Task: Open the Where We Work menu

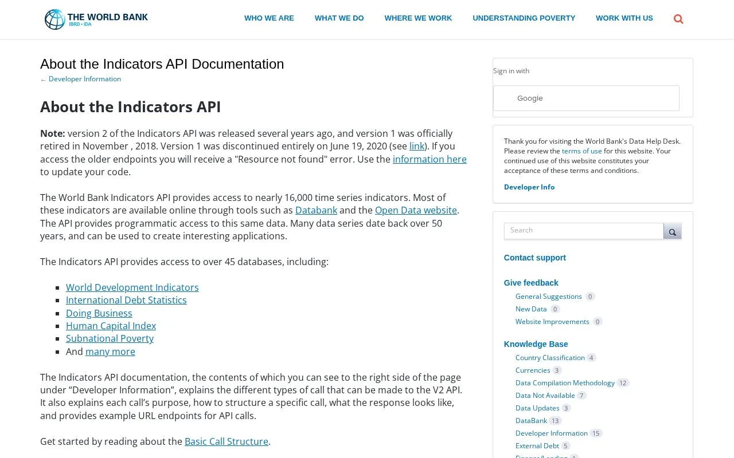Action: pos(418,18)
